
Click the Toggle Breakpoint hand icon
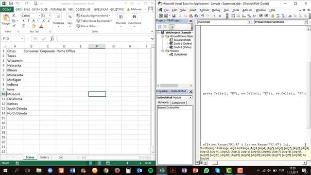point(273,16)
